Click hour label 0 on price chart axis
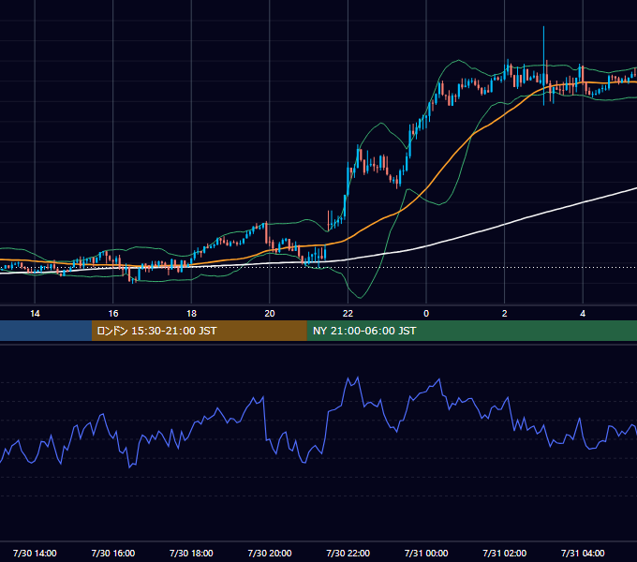The height and width of the screenshot is (562, 637). tap(426, 314)
